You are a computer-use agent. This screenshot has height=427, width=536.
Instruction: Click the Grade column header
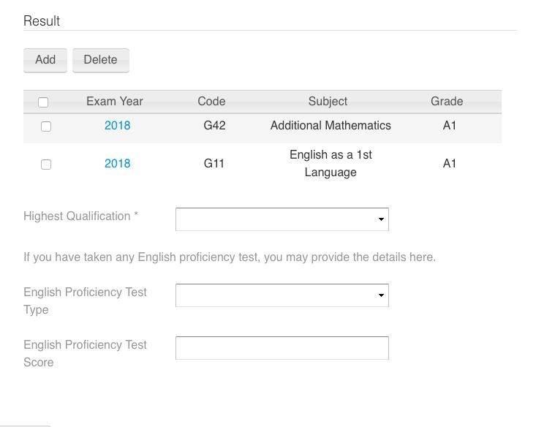(447, 102)
